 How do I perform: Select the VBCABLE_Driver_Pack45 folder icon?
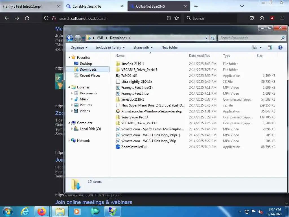(118, 70)
